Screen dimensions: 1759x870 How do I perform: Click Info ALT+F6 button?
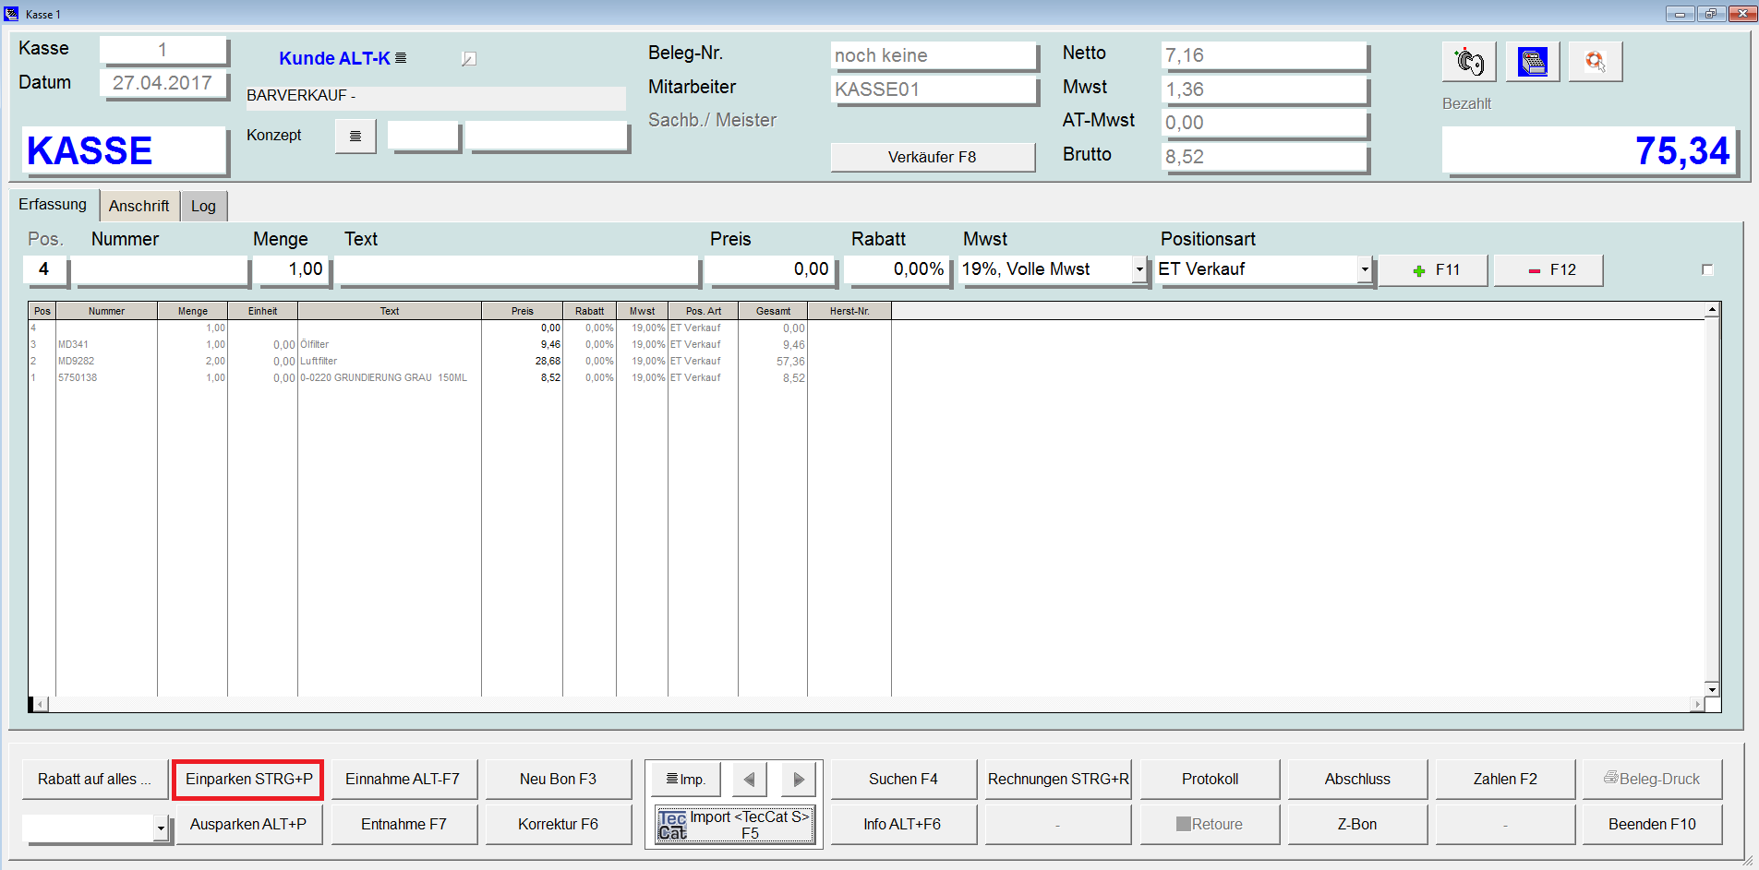point(903,825)
